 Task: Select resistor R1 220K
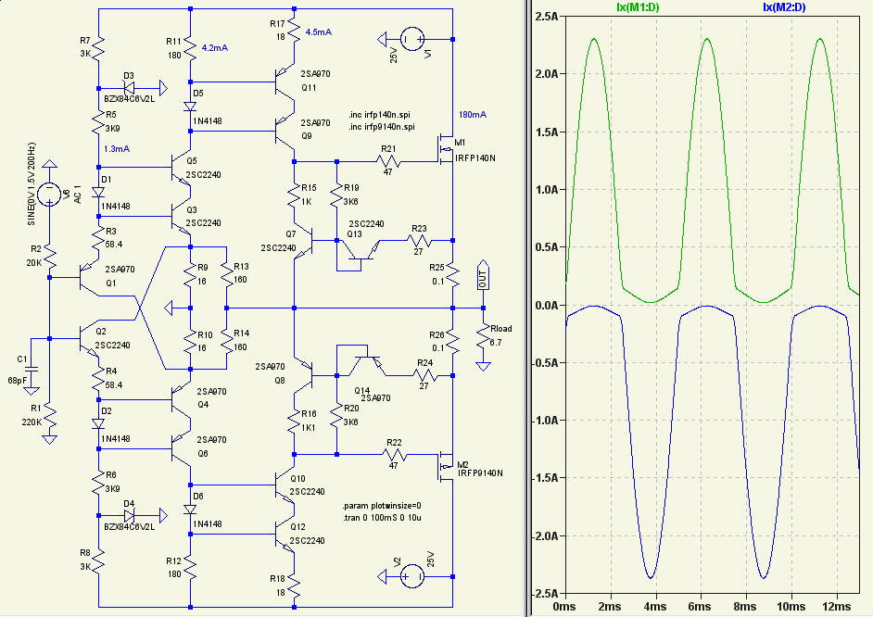[49, 415]
